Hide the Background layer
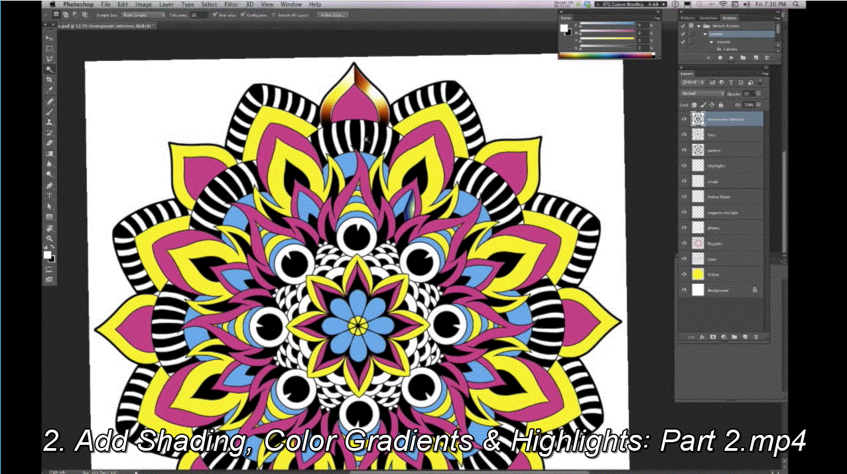This screenshot has height=474, width=847. (684, 290)
